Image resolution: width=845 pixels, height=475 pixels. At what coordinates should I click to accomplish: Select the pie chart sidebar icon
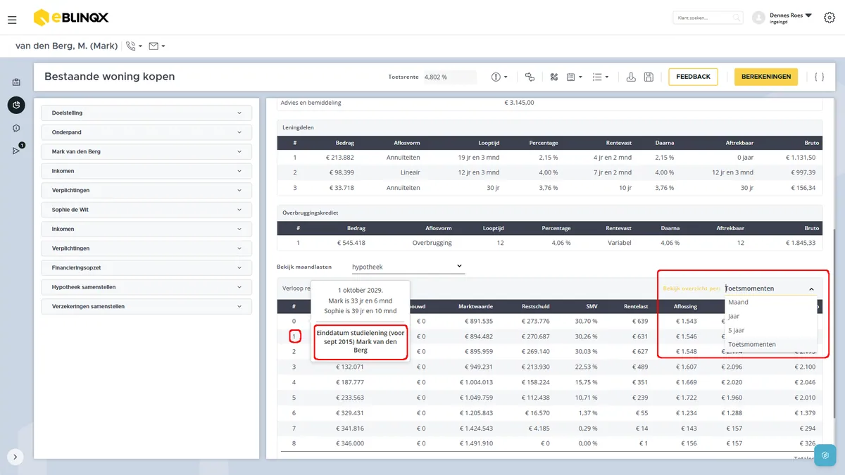(x=16, y=105)
